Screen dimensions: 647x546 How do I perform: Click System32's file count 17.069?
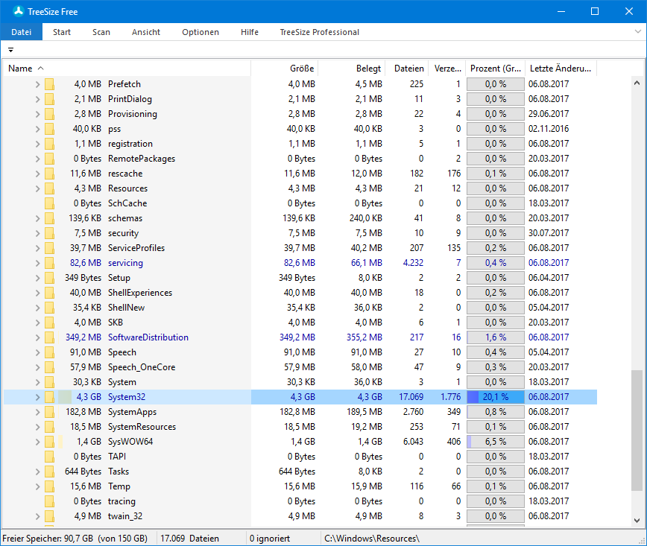[411, 397]
